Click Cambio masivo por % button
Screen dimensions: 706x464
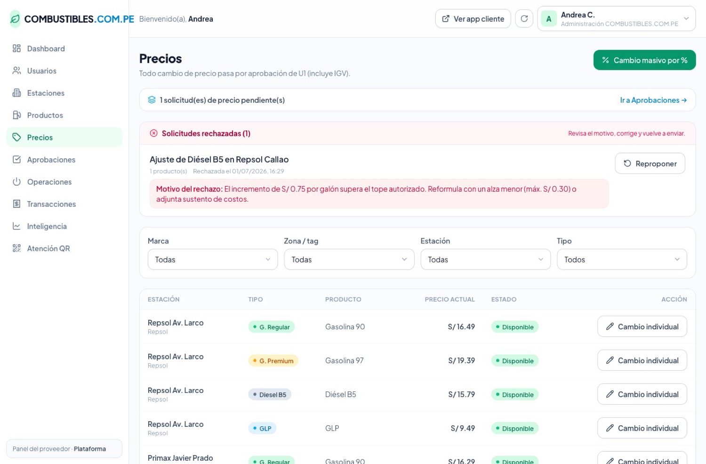(644, 60)
